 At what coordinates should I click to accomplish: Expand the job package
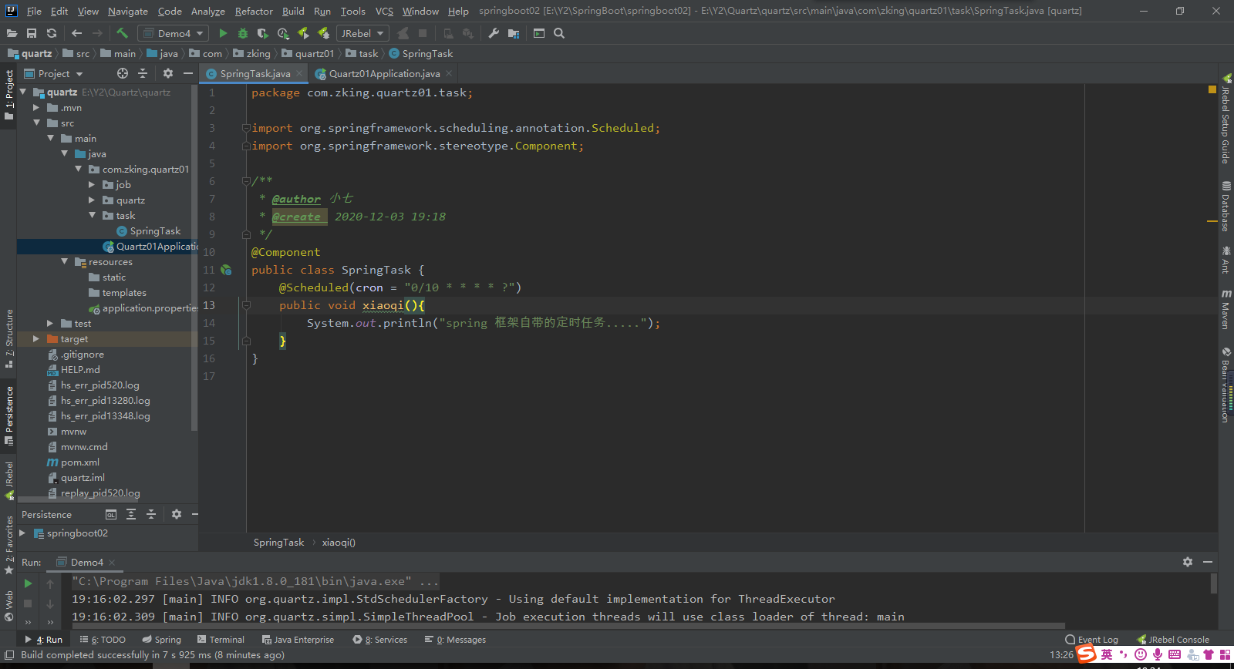click(x=92, y=185)
